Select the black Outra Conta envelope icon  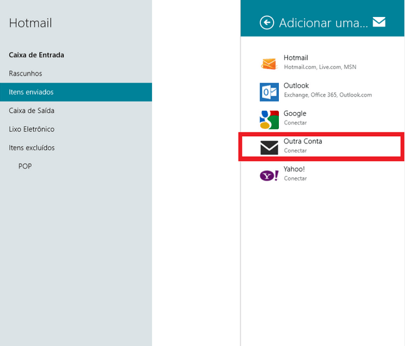point(269,147)
